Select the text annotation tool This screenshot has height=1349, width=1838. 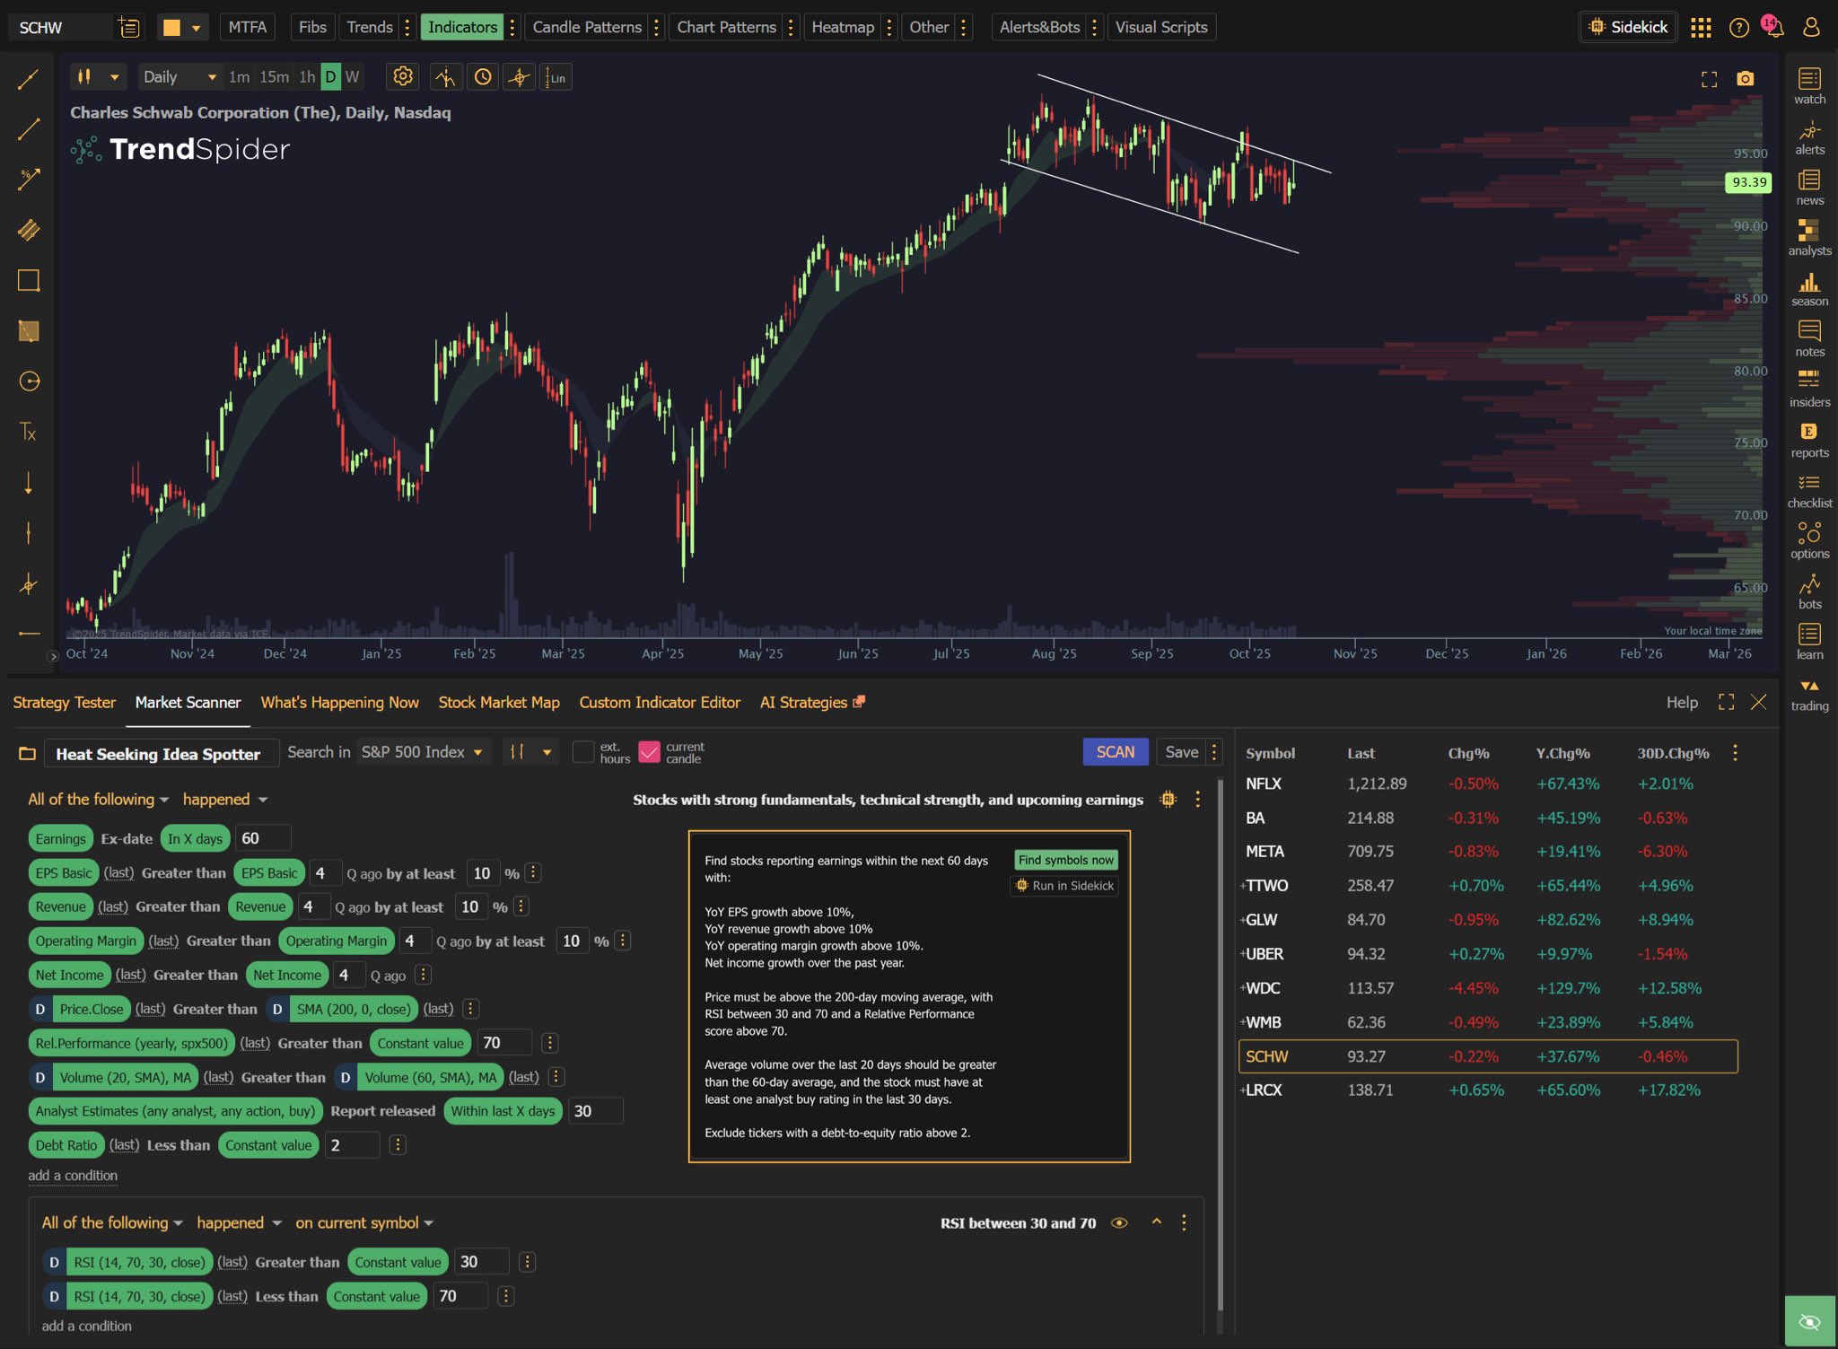tap(29, 432)
